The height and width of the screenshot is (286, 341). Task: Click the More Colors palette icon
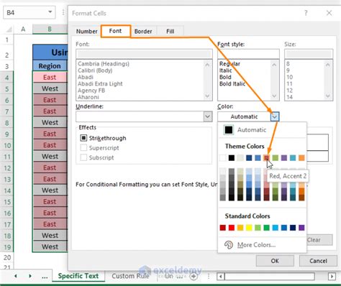(x=229, y=245)
